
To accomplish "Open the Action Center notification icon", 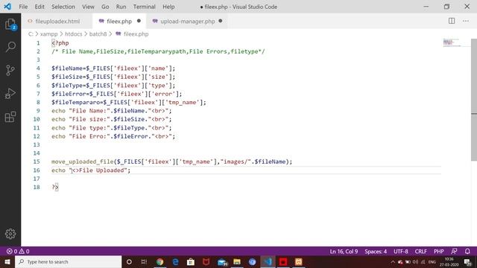I will click(x=468, y=261).
